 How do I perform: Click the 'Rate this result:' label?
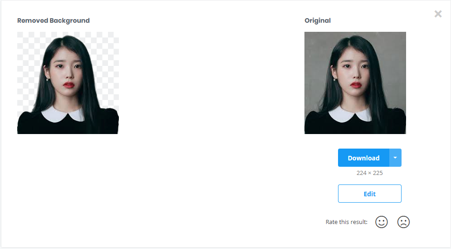347,222
